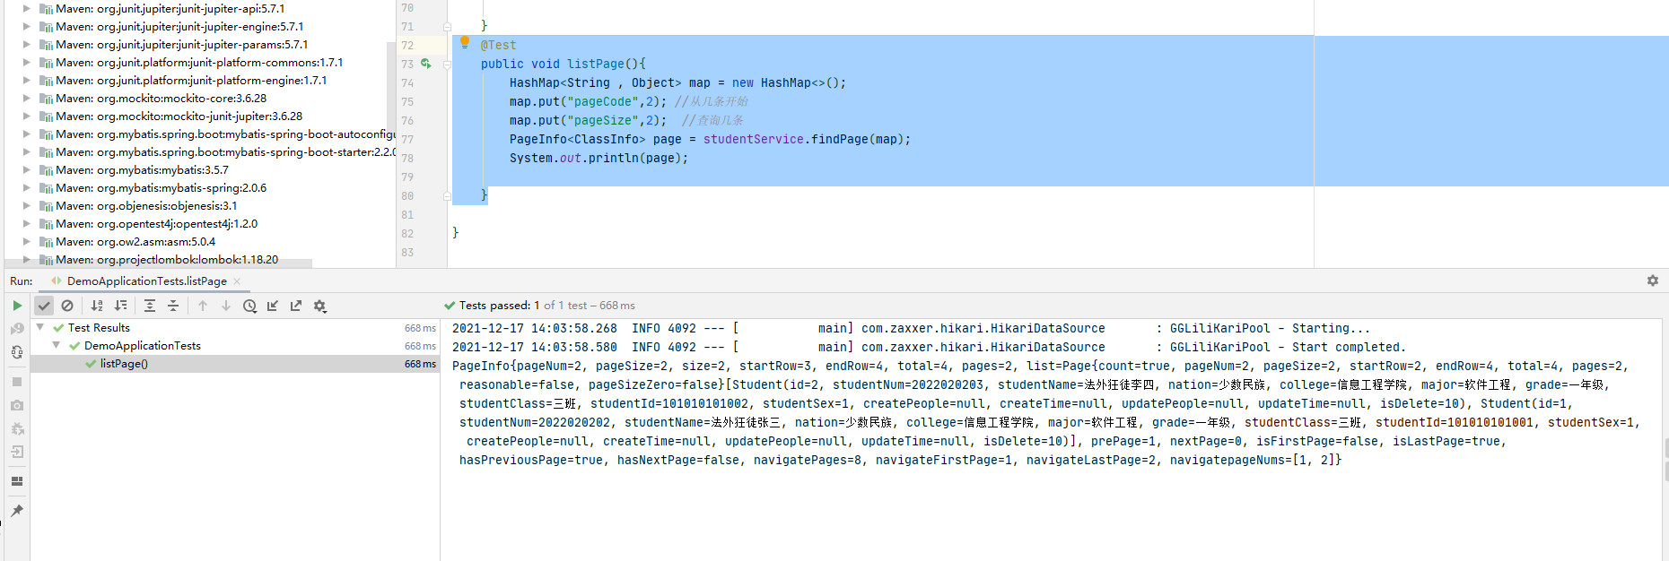This screenshot has height=561, width=1669.
Task: Click fold end marker at line 71
Action: pyautogui.click(x=447, y=26)
